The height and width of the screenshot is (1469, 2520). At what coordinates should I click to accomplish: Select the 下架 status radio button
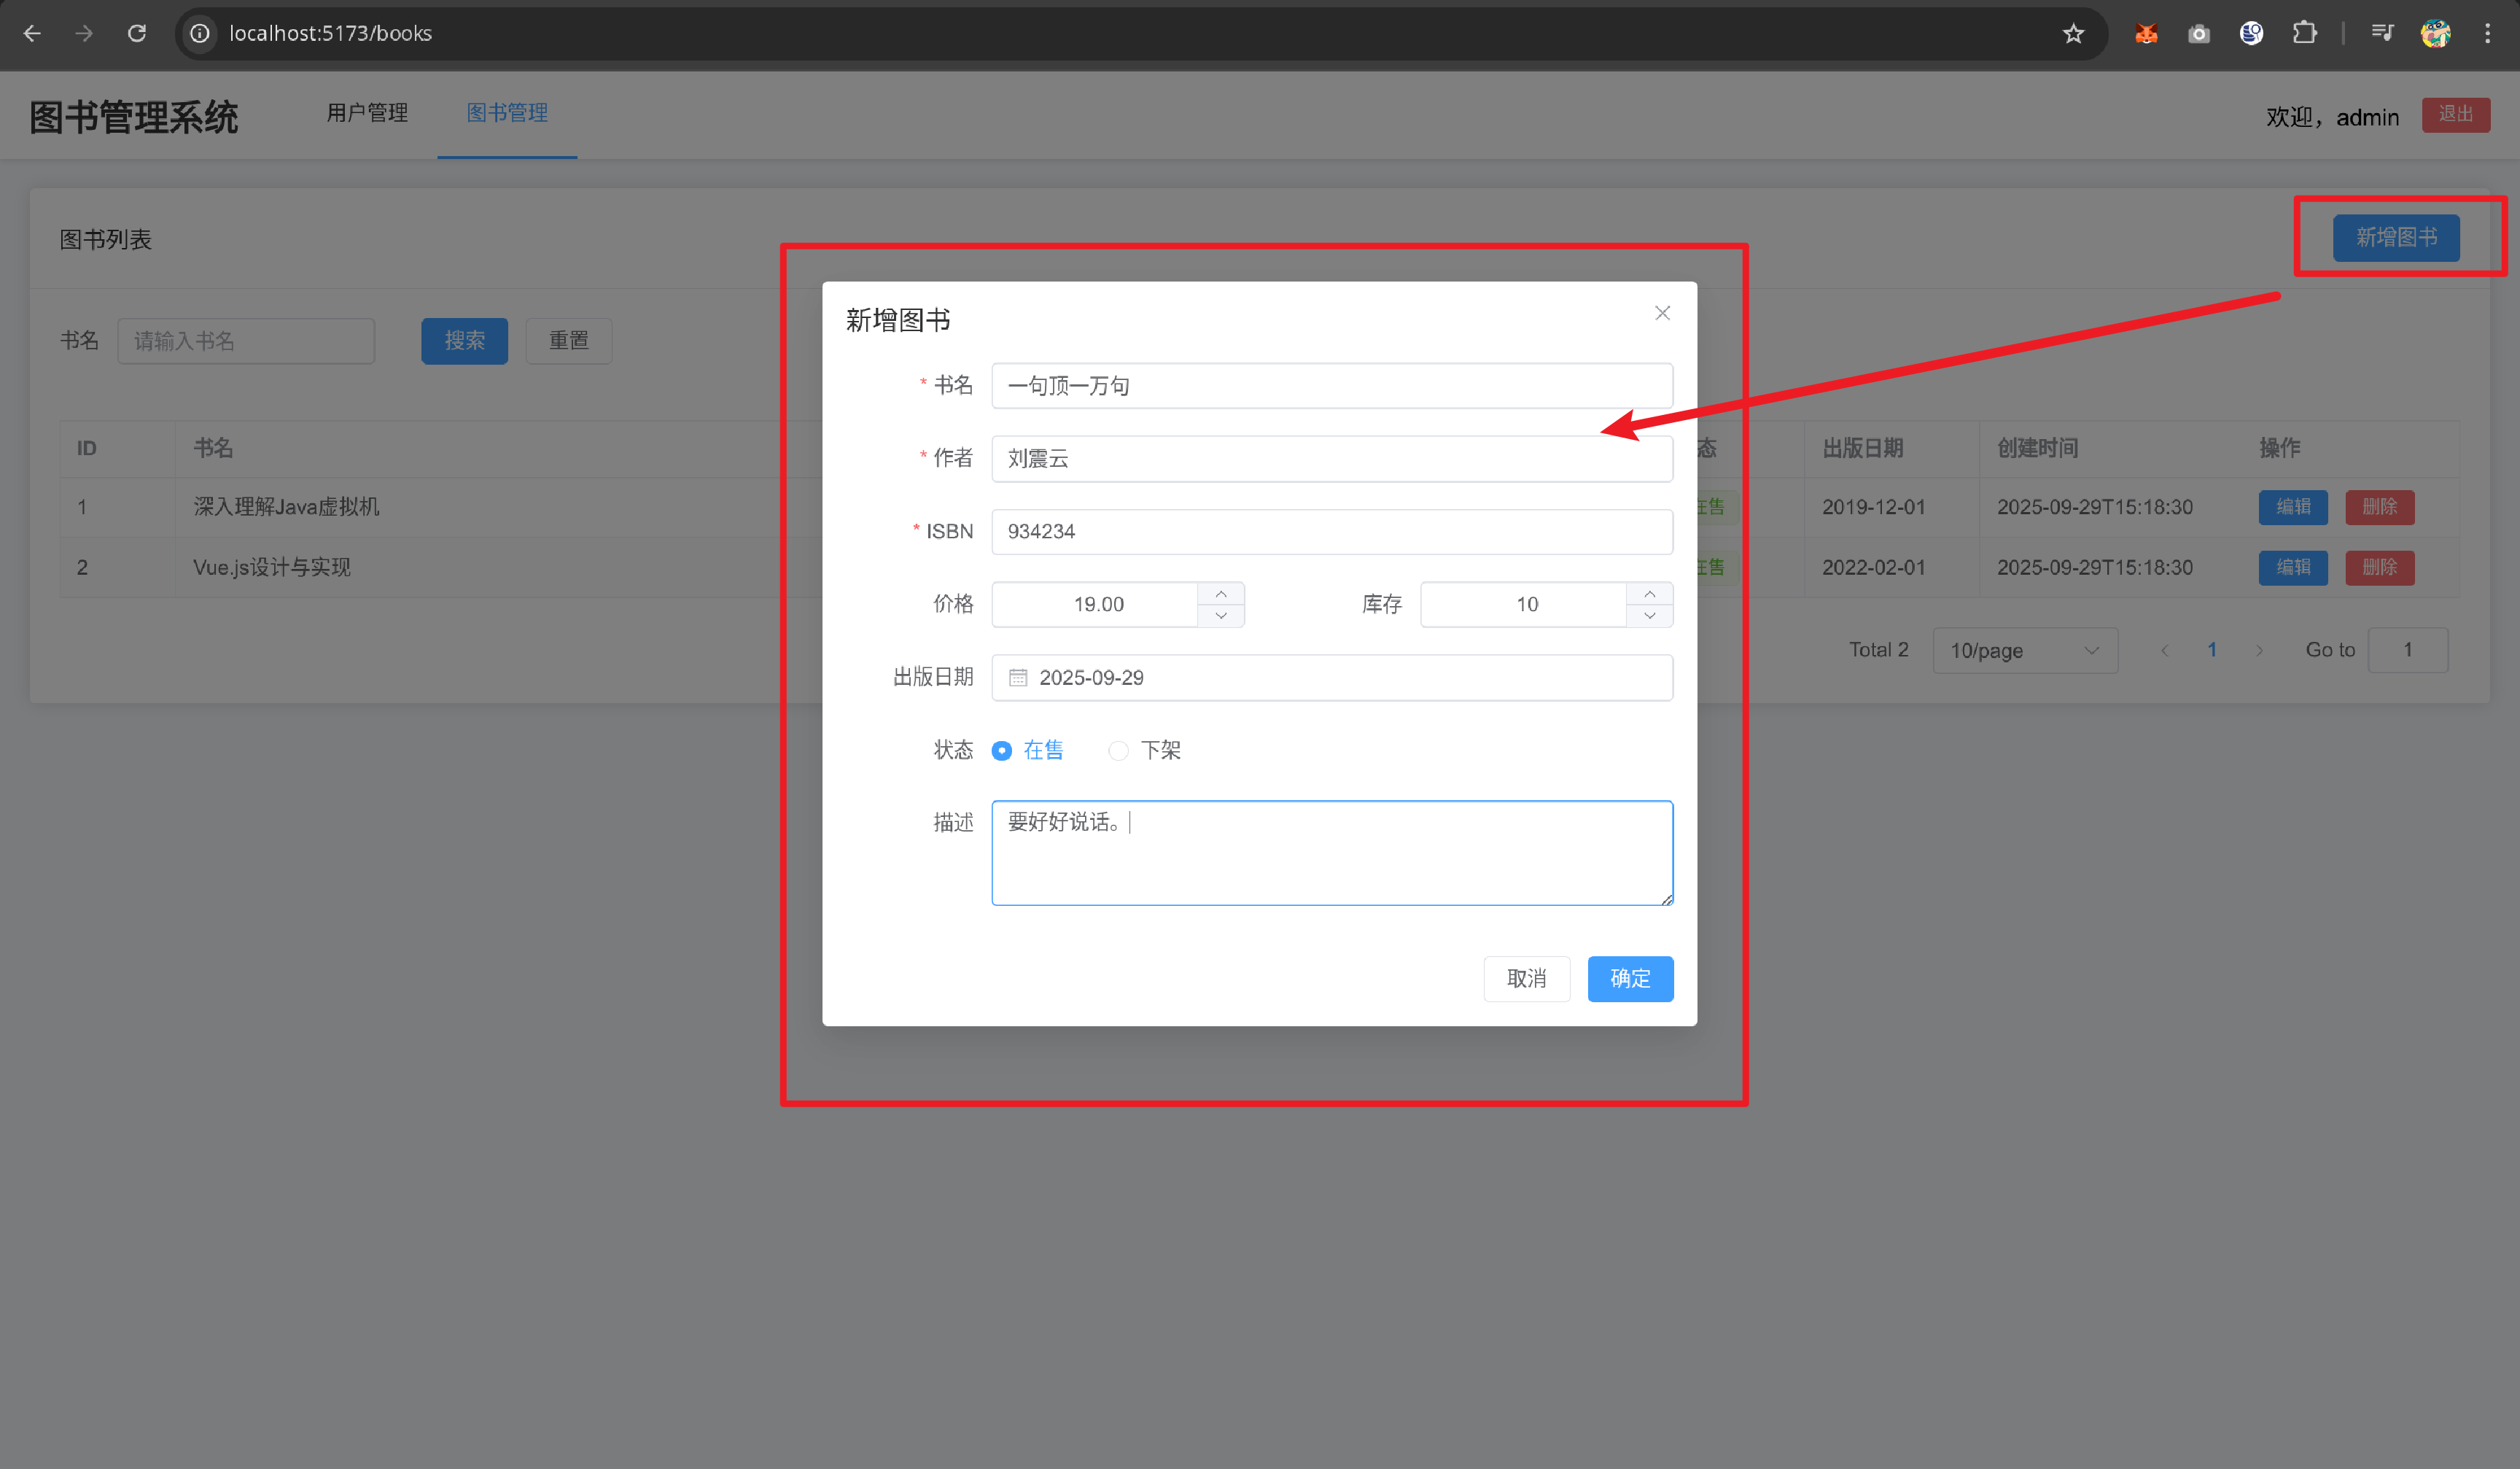point(1119,751)
